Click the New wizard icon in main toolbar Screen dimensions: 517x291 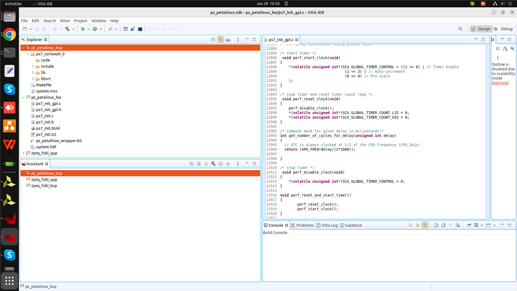coord(25,29)
